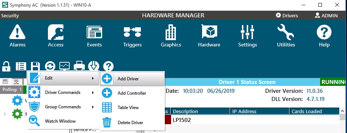
Task: Click the download arrow toolbar icon
Action: coord(94,66)
